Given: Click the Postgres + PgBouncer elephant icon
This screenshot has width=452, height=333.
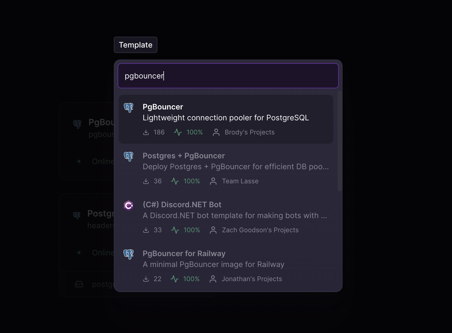Looking at the screenshot, I should [x=129, y=156].
